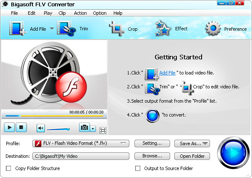Click the Bigasoft app icon in title bar
Image resolution: width=252 pixels, height=178 pixels.
click(5, 4)
